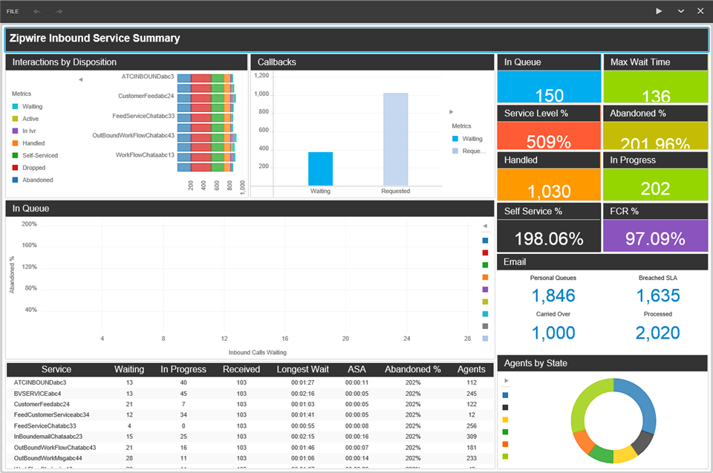Sort table by Longest Wait column header

pos(302,369)
